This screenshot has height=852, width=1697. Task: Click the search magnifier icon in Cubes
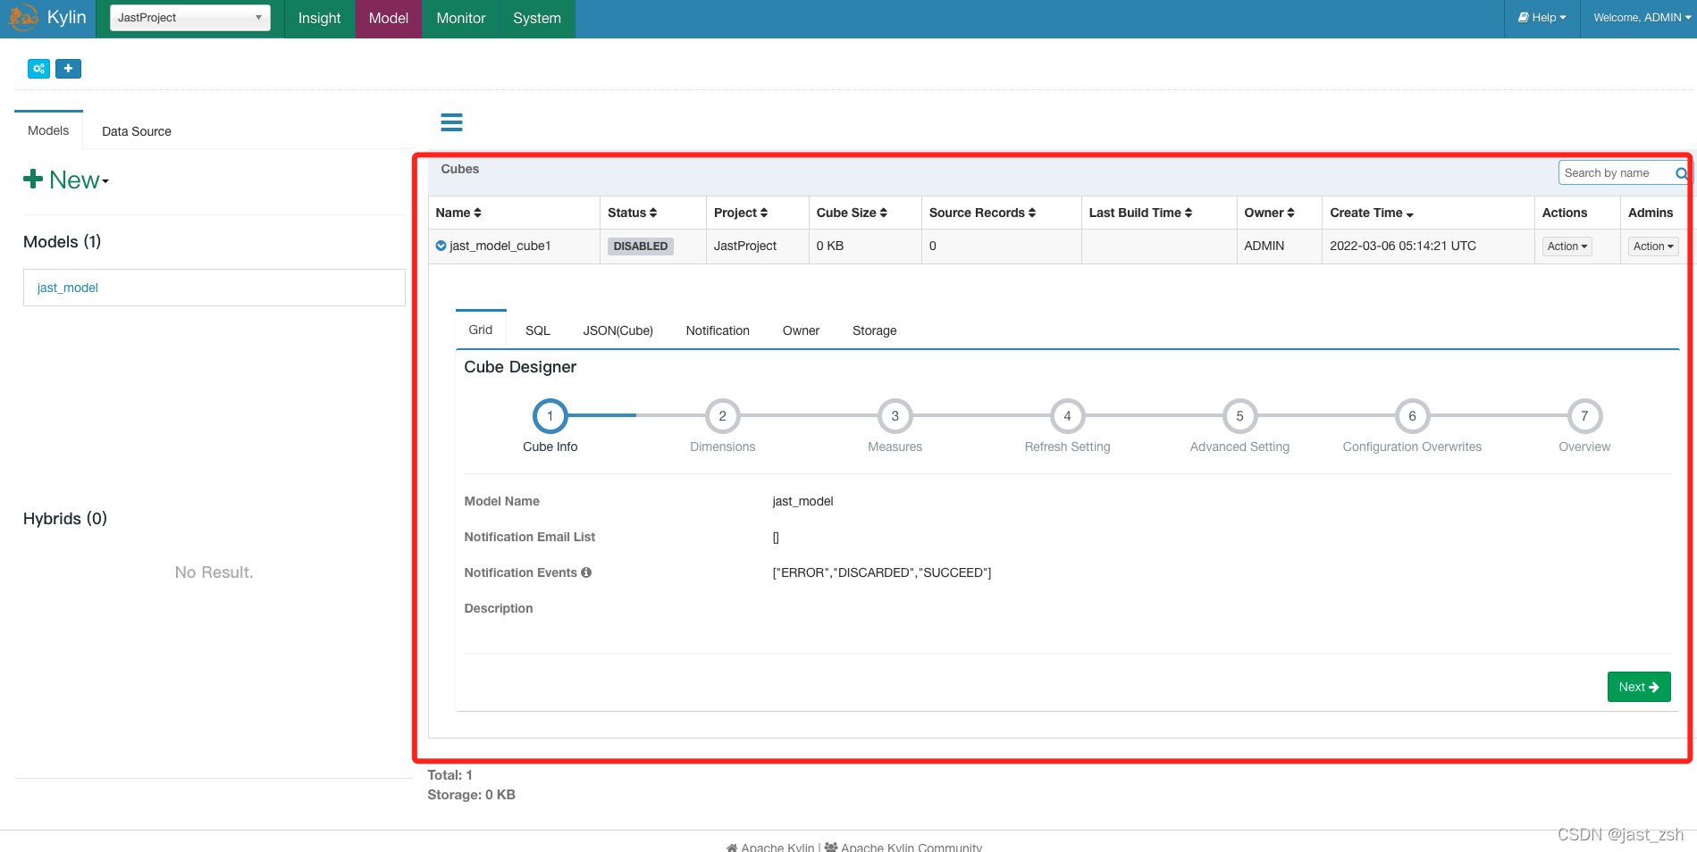click(1681, 173)
